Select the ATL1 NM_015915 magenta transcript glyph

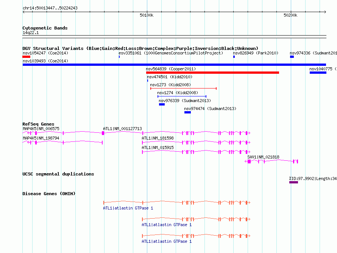point(196,152)
